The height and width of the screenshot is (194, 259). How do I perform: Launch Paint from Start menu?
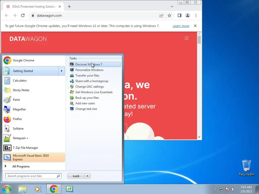tap(34, 100)
